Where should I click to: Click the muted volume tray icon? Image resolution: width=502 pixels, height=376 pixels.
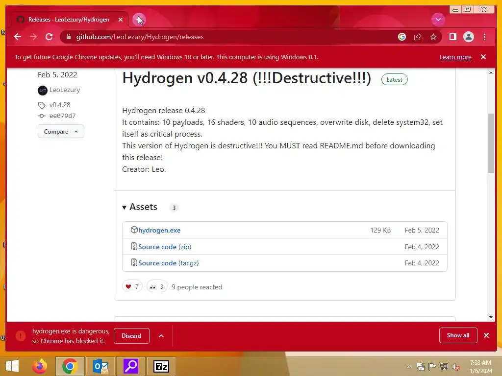coord(456,367)
